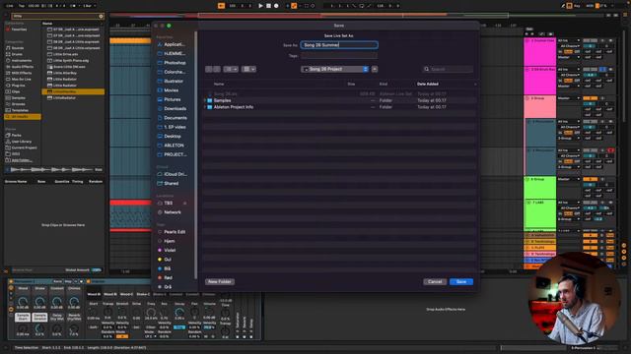Viewport: 631px width, 354px height.
Task: Collapse the dialog with the chevron beside the location popup
Action: point(375,69)
